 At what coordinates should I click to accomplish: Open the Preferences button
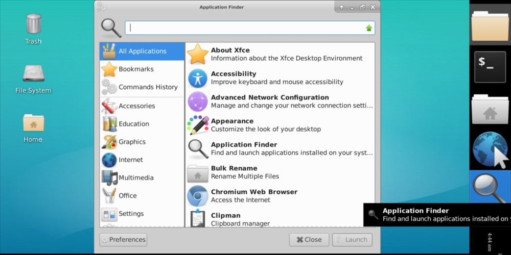pyautogui.click(x=123, y=240)
